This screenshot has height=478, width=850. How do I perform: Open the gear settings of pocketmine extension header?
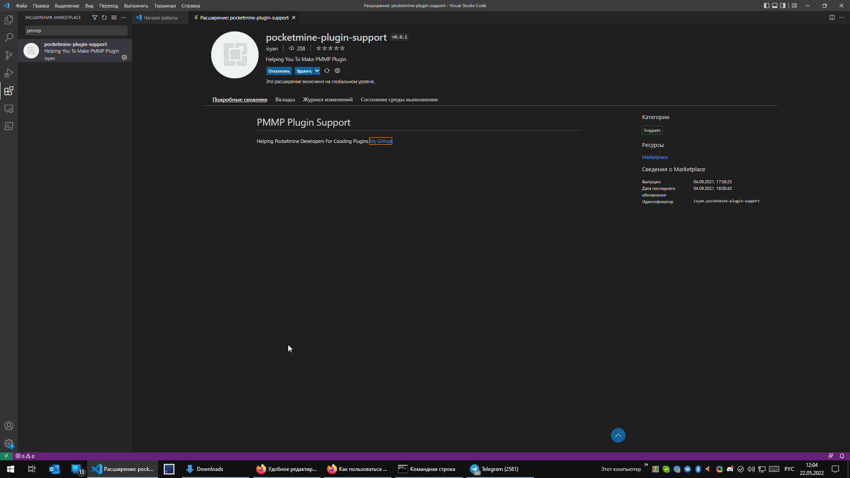pyautogui.click(x=337, y=71)
